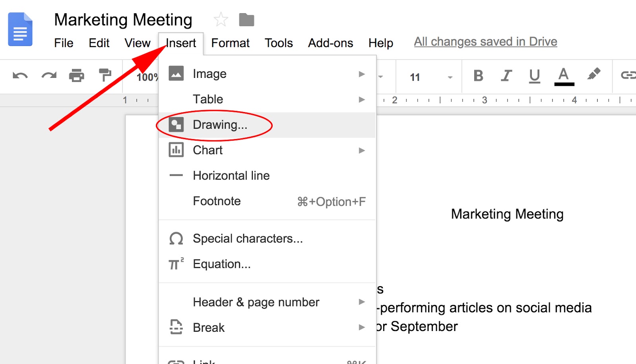Click the insert link toolbar icon

coord(628,75)
